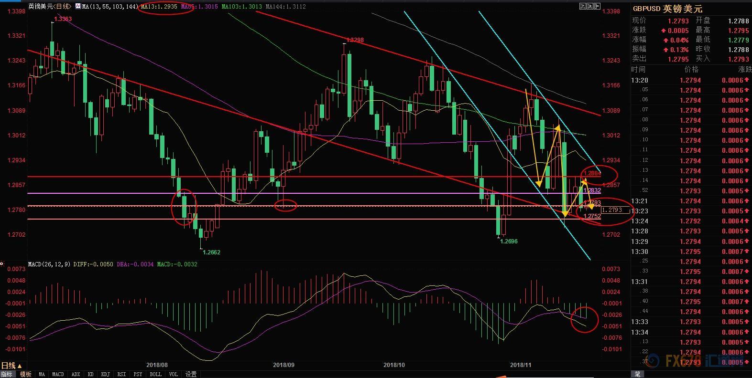Switch indicator to PSY
The image size is (752, 378).
138,374
